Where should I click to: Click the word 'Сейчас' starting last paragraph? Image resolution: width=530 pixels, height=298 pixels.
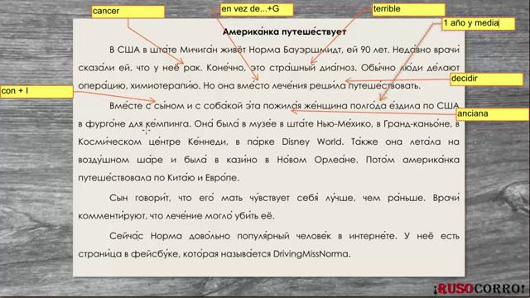point(126,236)
